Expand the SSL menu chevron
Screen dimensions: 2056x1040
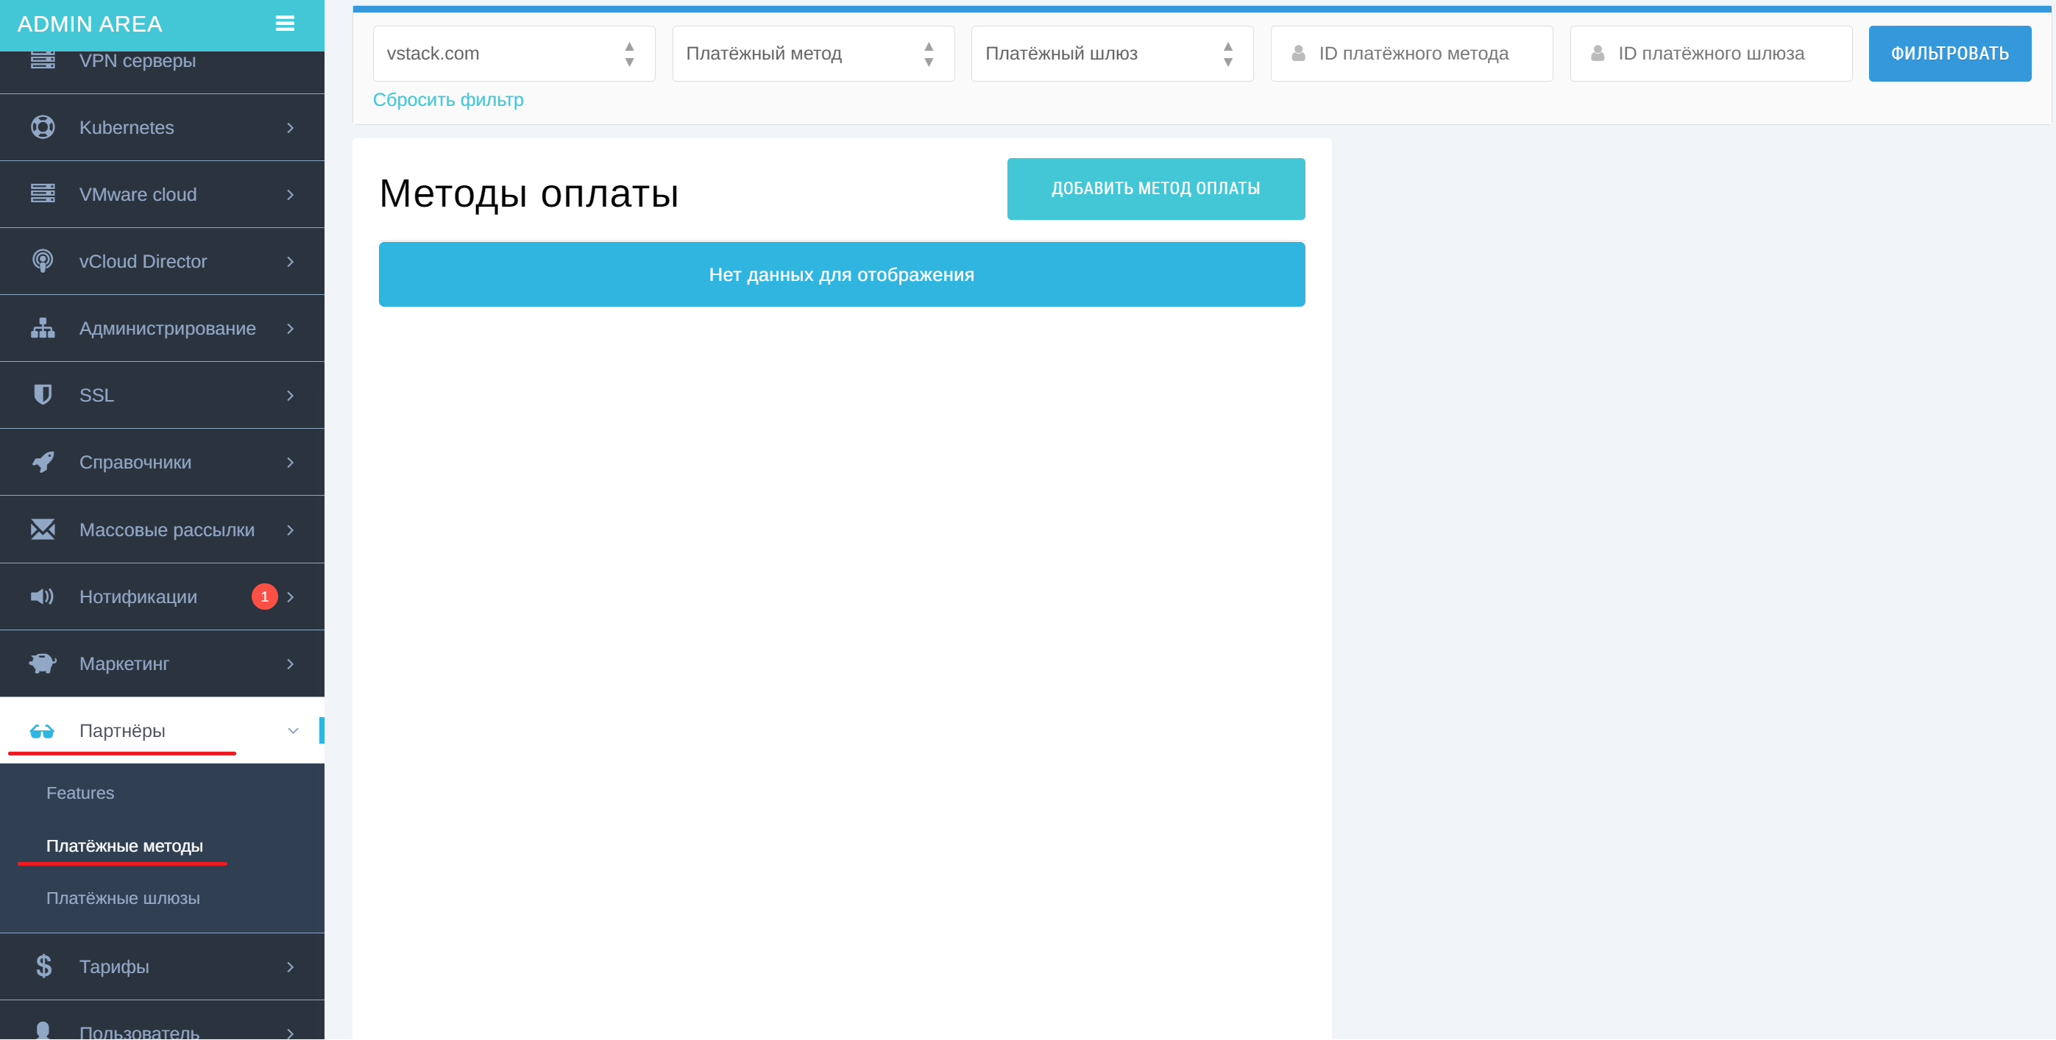pyautogui.click(x=291, y=396)
